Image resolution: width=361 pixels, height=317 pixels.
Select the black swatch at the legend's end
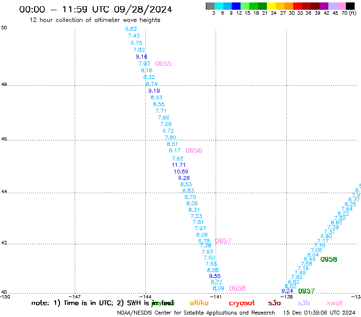click(350, 6)
